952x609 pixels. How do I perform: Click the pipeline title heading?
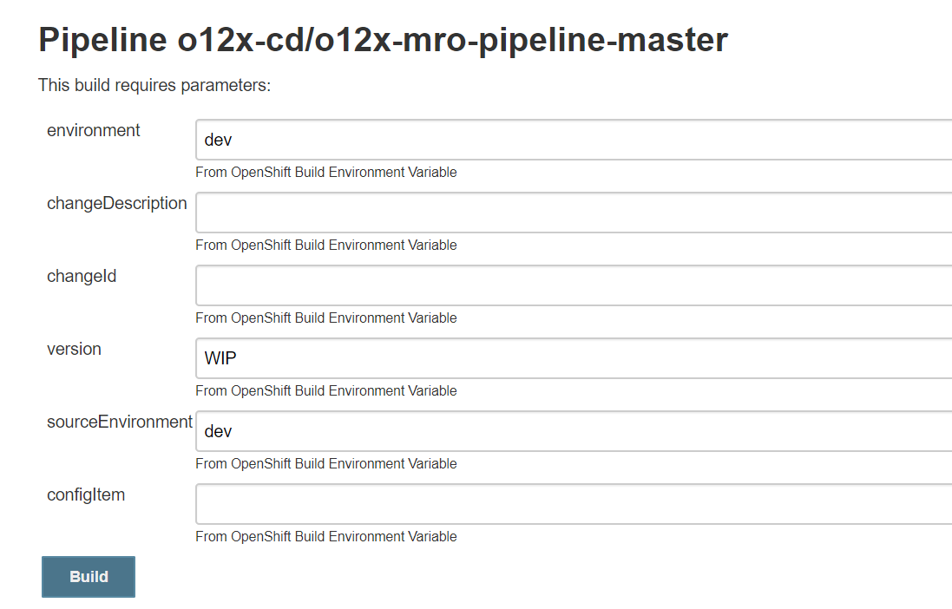point(382,40)
